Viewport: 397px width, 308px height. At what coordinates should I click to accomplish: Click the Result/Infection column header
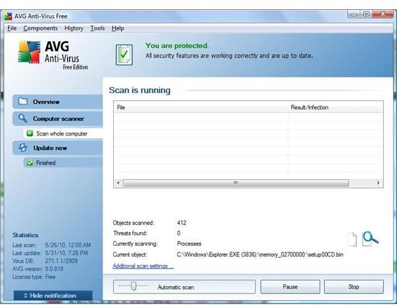(335, 108)
